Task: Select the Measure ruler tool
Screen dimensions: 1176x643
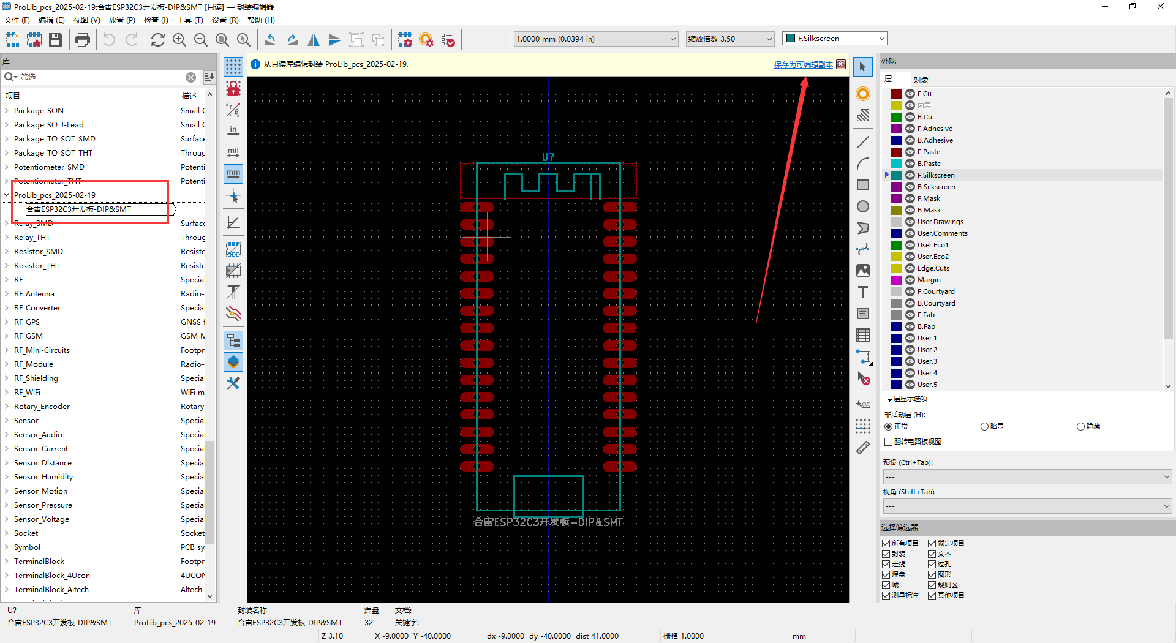Action: [x=863, y=448]
